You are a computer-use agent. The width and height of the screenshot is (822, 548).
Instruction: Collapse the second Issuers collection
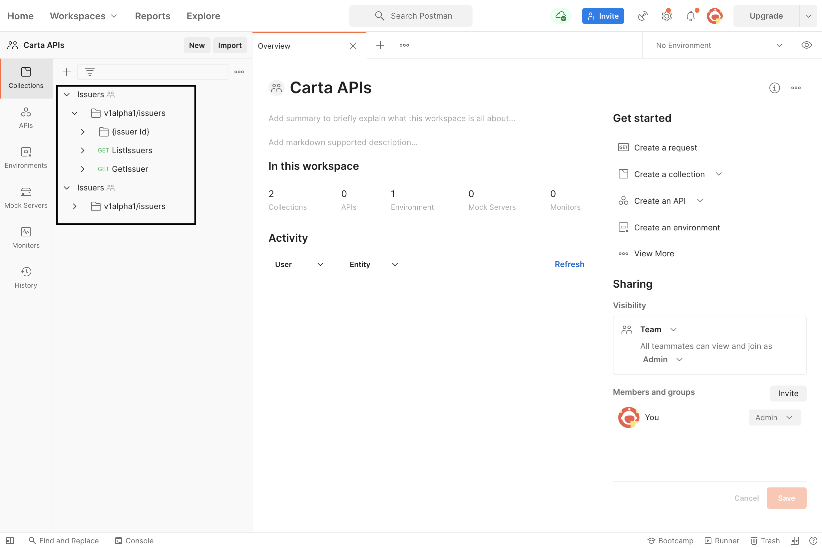pyautogui.click(x=66, y=188)
